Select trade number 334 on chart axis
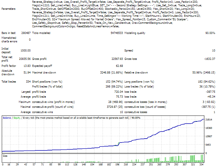Screen dimensions: 224x168 click(x=202, y=164)
